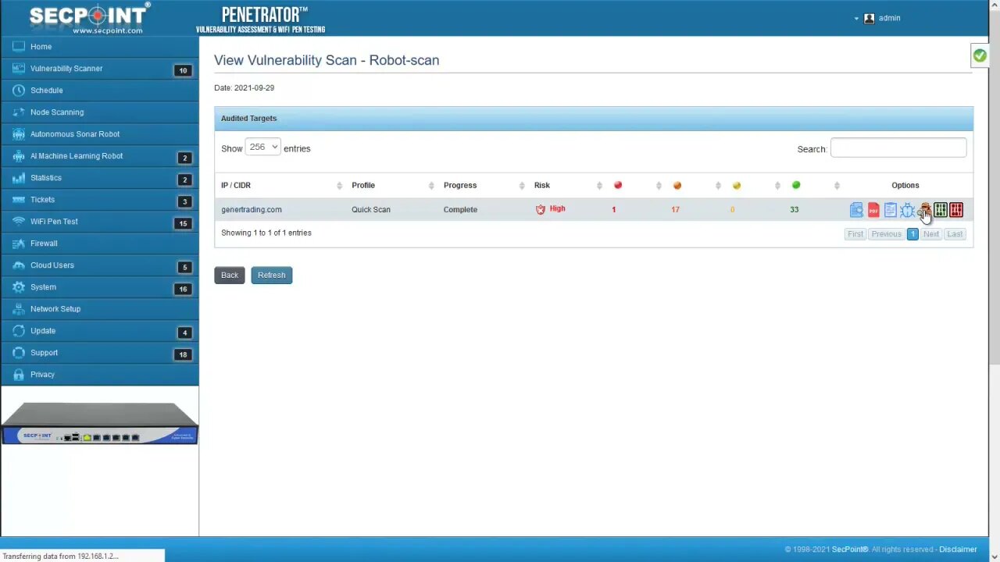
Task: Click the First pagination button
Action: coord(855,234)
